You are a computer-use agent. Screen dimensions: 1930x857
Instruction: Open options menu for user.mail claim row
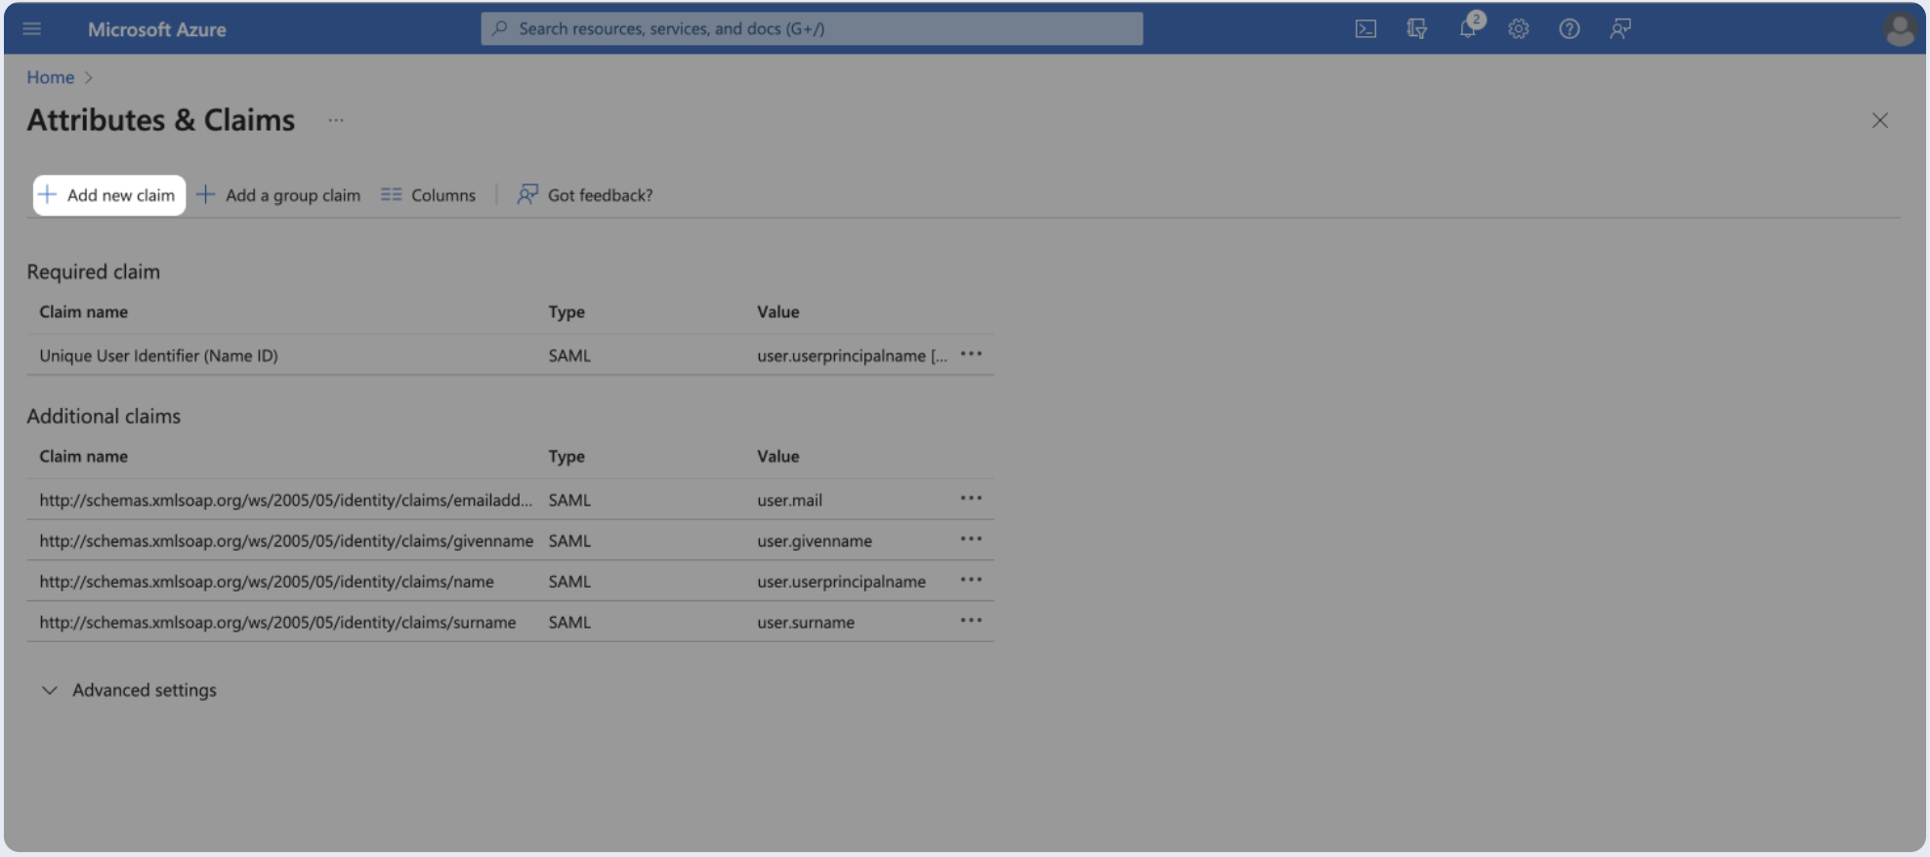click(x=971, y=499)
